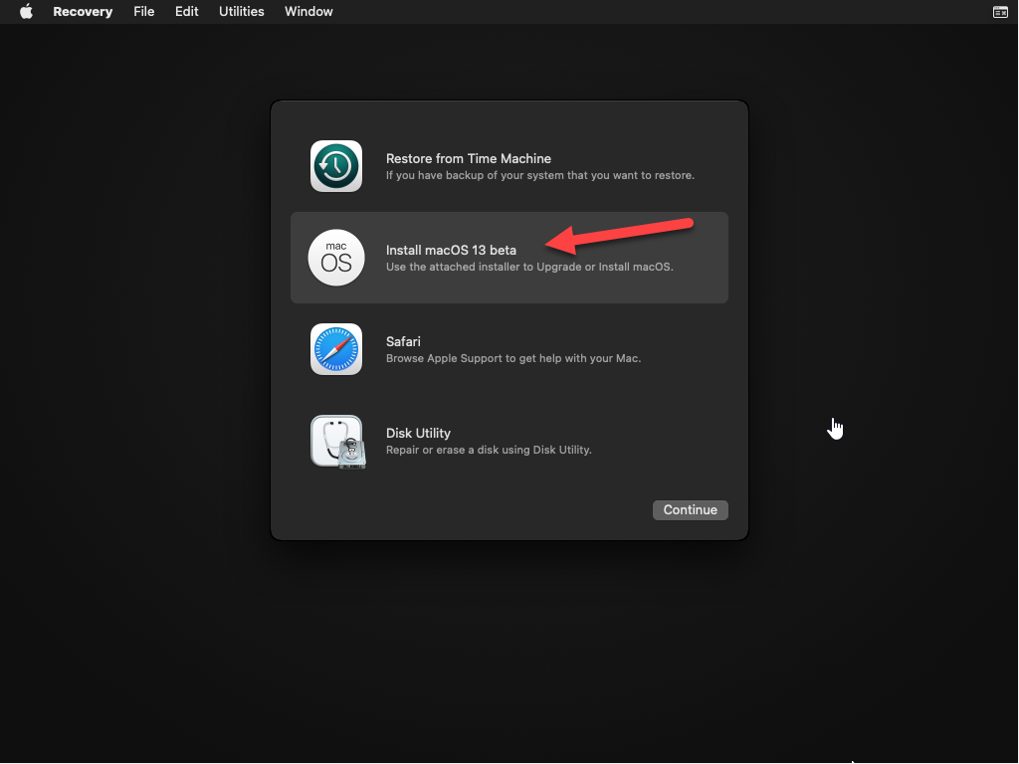
Task: Click the "If you have backup" description text
Action: point(539,175)
